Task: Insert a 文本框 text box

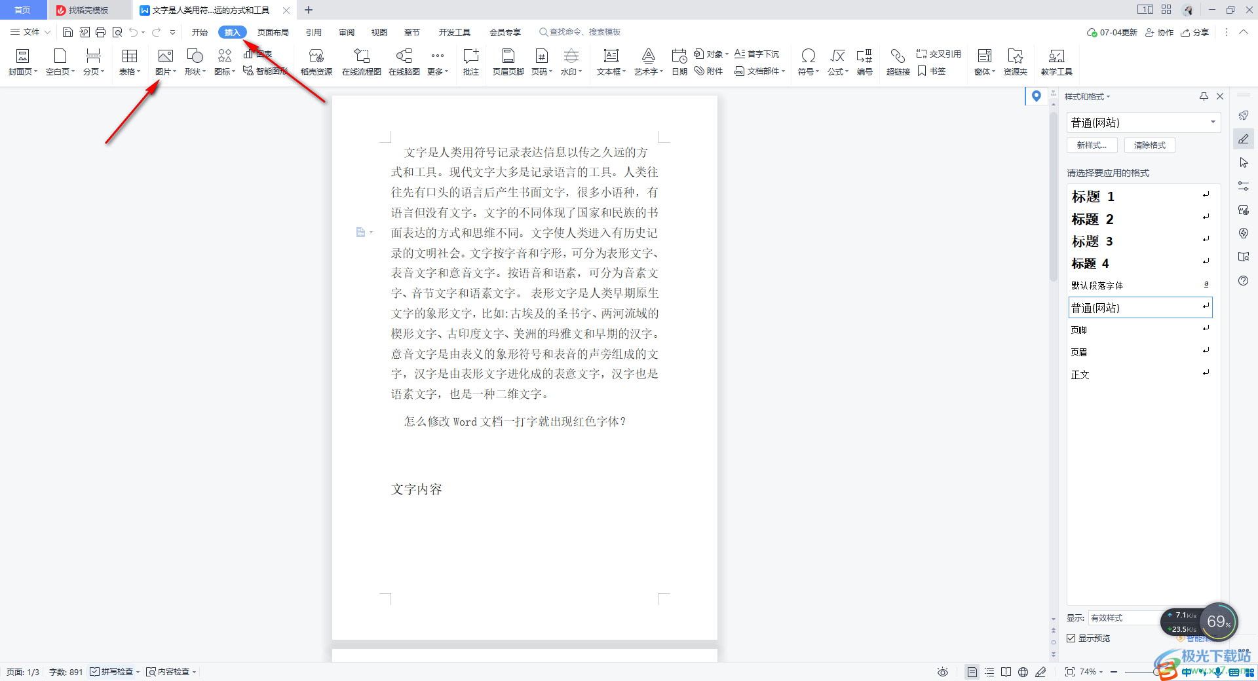Action: click(x=611, y=63)
